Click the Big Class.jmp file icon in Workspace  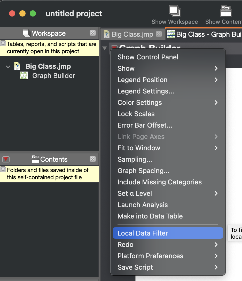point(17,66)
